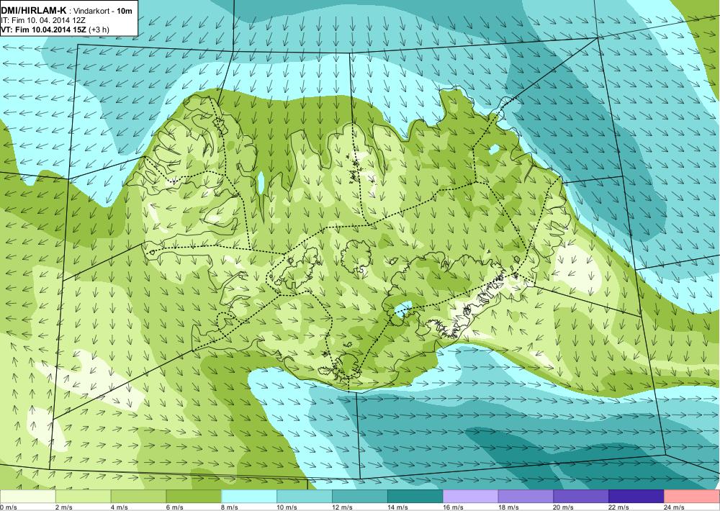
Task: Click the "6 m/s" legend label
Action: 175,507
